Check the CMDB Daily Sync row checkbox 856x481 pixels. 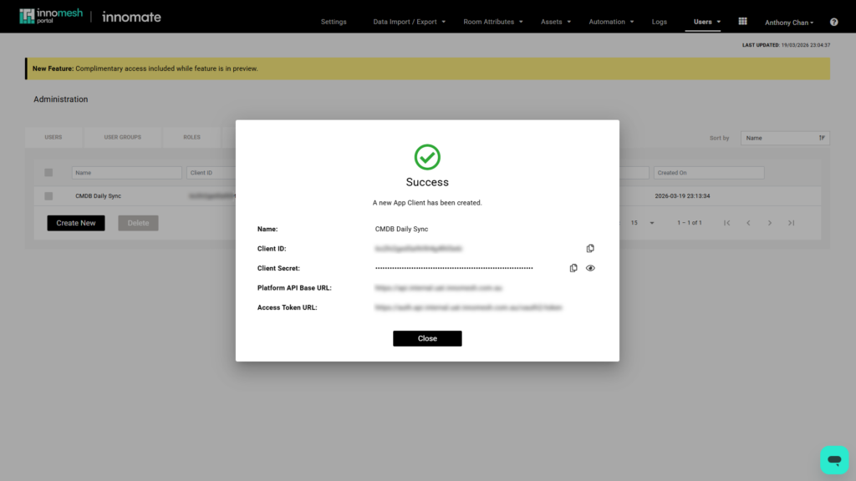[48, 196]
